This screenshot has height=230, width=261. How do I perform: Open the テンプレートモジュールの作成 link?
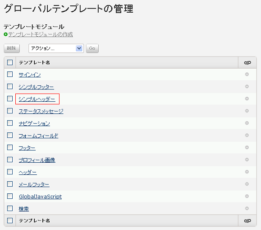coord(41,34)
